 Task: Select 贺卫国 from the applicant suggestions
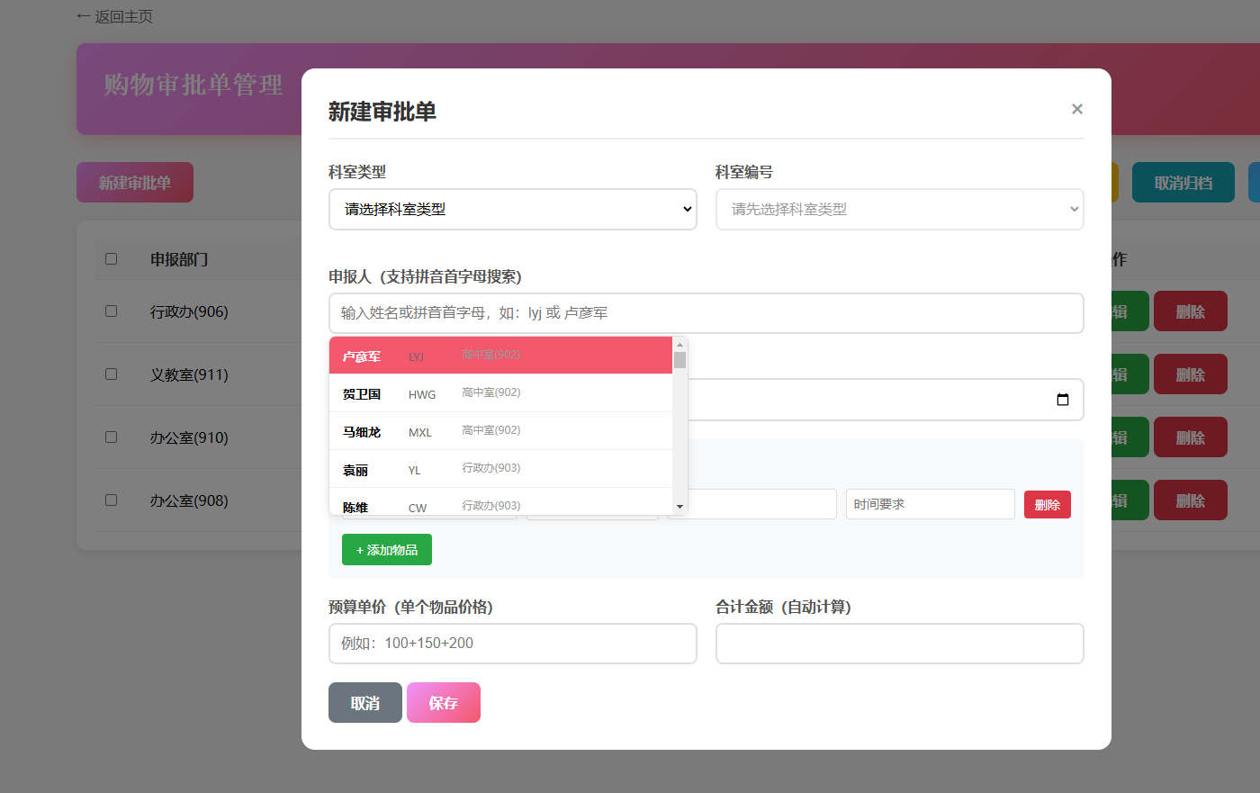click(x=501, y=393)
